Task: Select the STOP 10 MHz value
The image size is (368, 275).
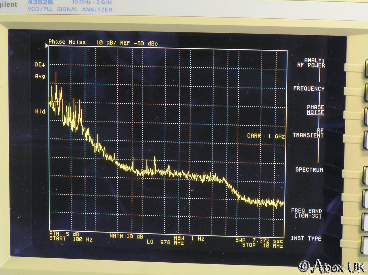Action: [262, 245]
